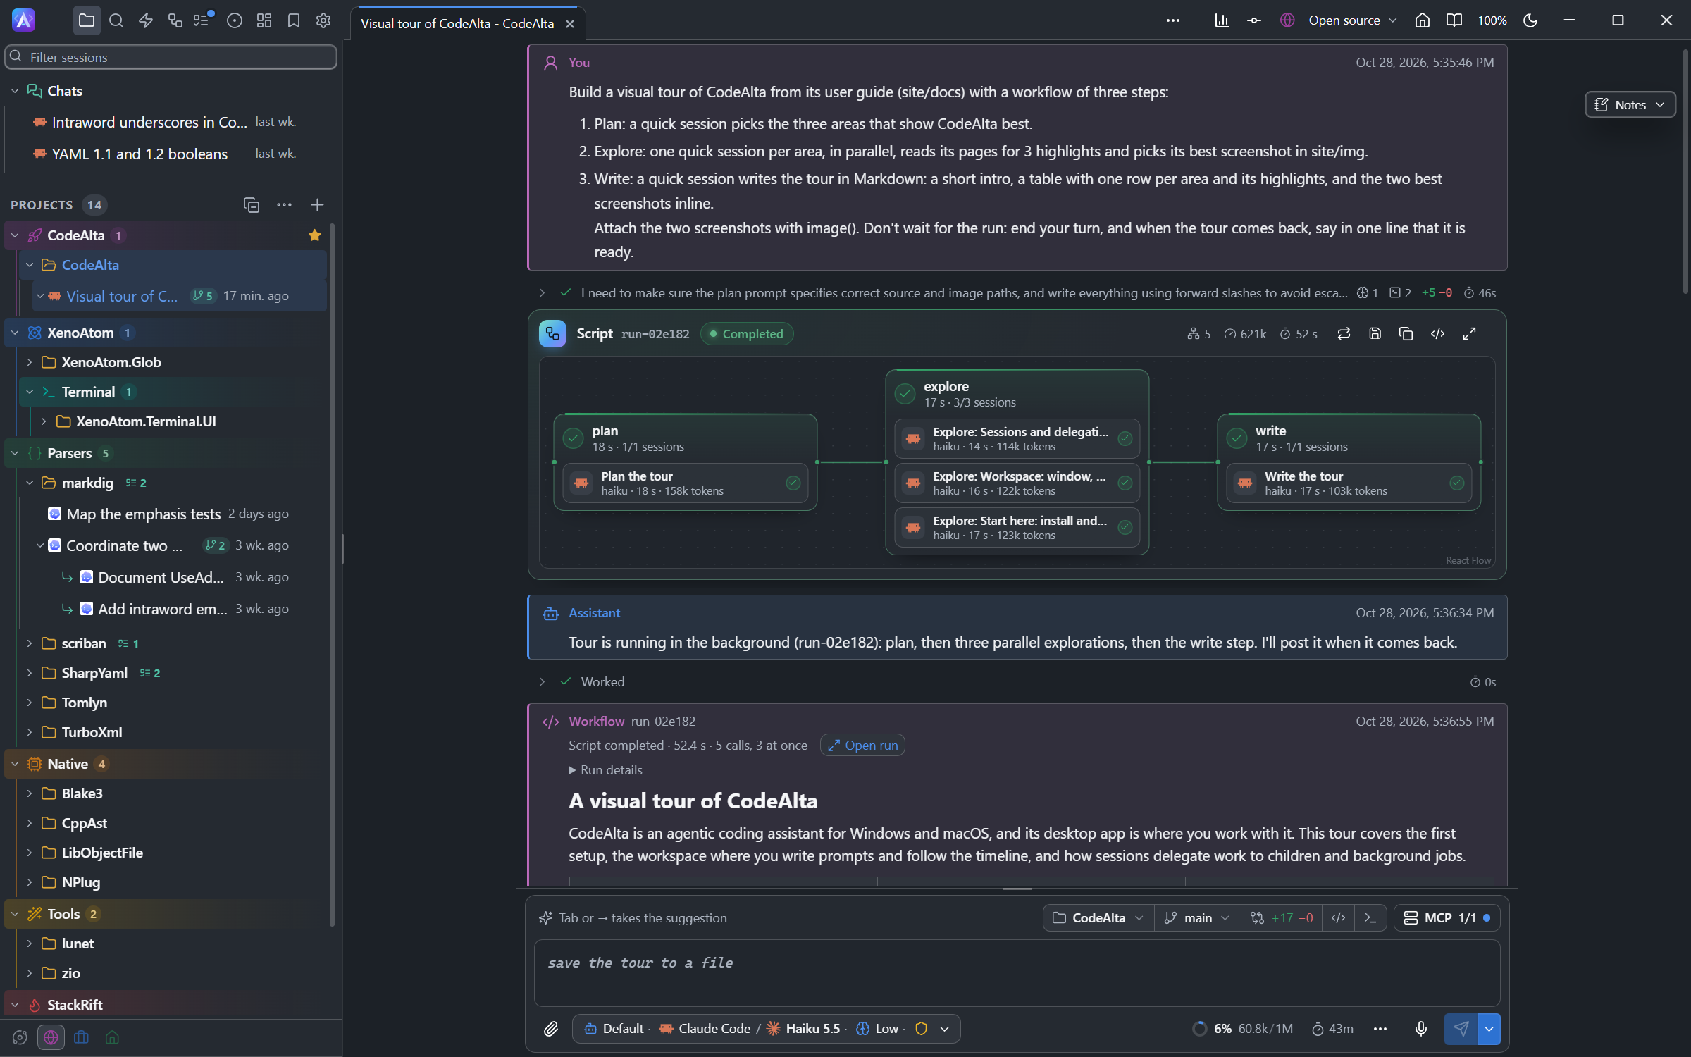The width and height of the screenshot is (1691, 1057).
Task: Select the Plan the tour session node
Action: click(685, 483)
